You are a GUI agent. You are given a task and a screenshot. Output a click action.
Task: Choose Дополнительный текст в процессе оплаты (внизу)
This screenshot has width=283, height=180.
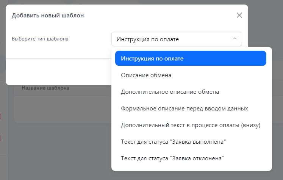(x=191, y=125)
